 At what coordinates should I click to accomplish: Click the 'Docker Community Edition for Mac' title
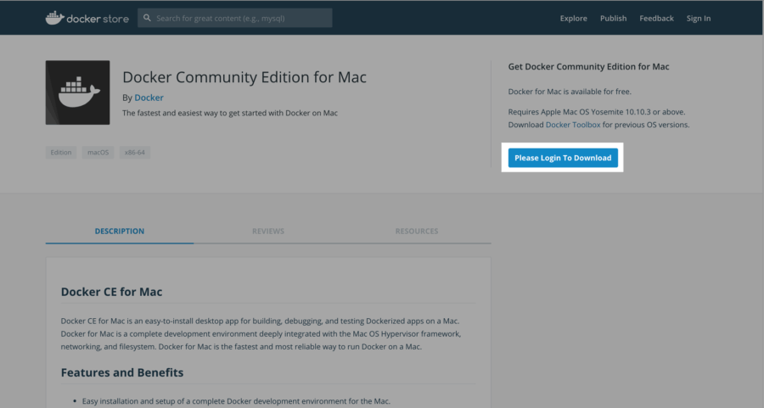(244, 77)
